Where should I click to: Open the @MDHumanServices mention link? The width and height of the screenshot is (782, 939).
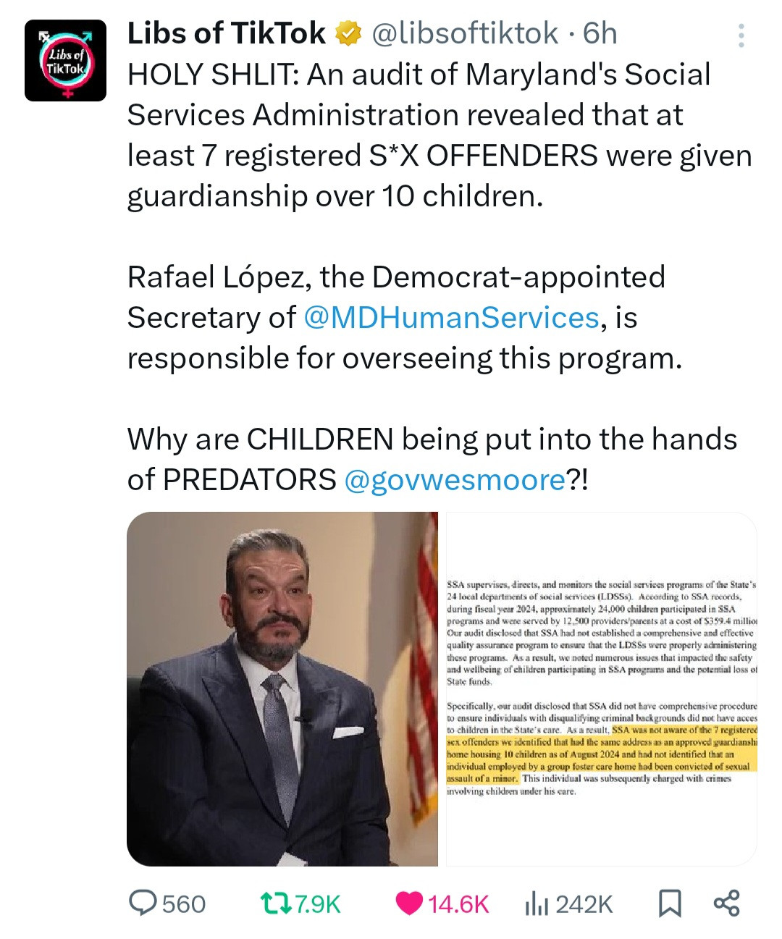pyautogui.click(x=451, y=318)
